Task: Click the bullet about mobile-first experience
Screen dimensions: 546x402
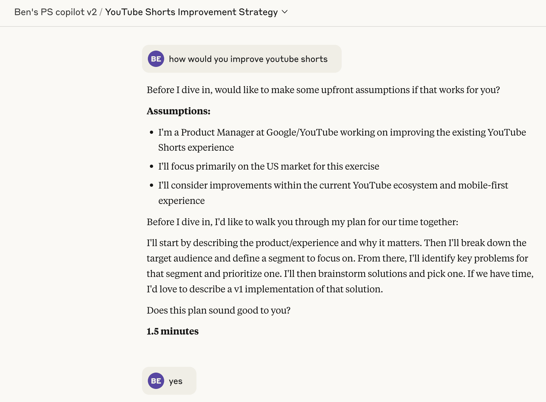Action: [333, 193]
